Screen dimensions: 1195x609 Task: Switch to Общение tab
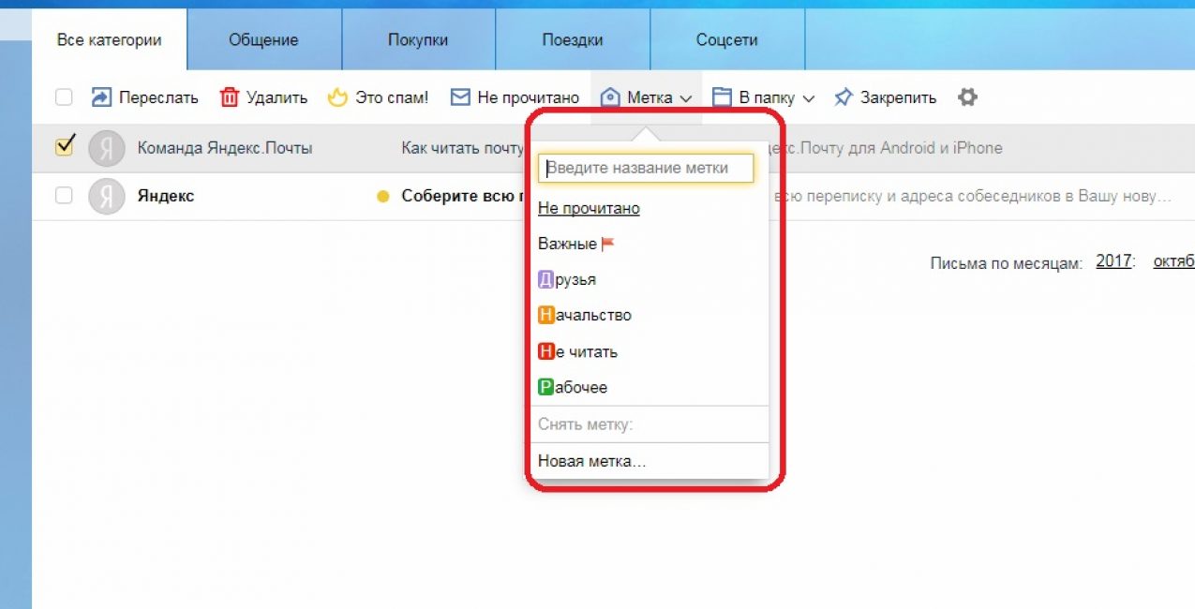coord(264,40)
